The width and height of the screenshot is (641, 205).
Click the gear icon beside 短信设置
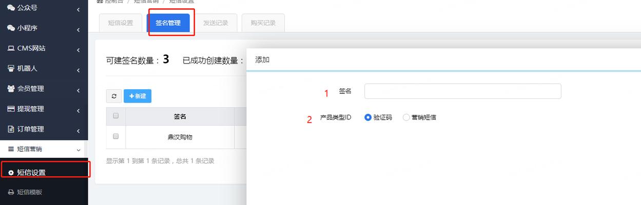pos(11,173)
